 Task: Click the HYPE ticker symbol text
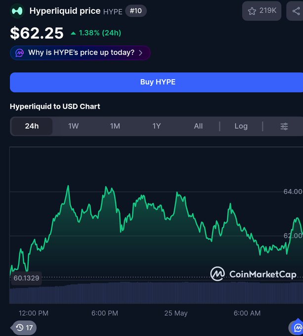point(113,12)
